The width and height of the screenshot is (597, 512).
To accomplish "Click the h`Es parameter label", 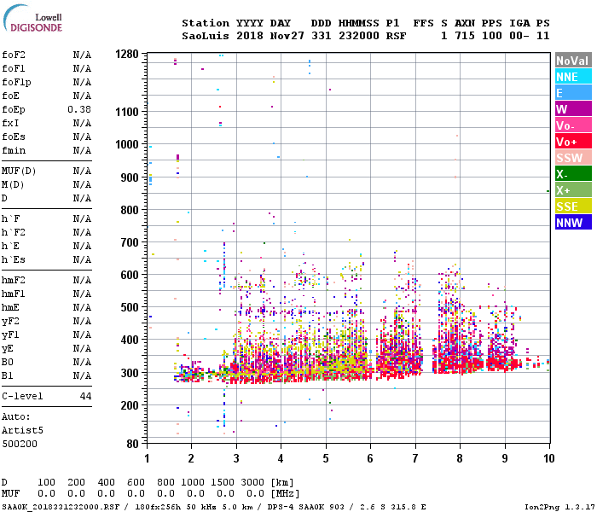I will [14, 259].
